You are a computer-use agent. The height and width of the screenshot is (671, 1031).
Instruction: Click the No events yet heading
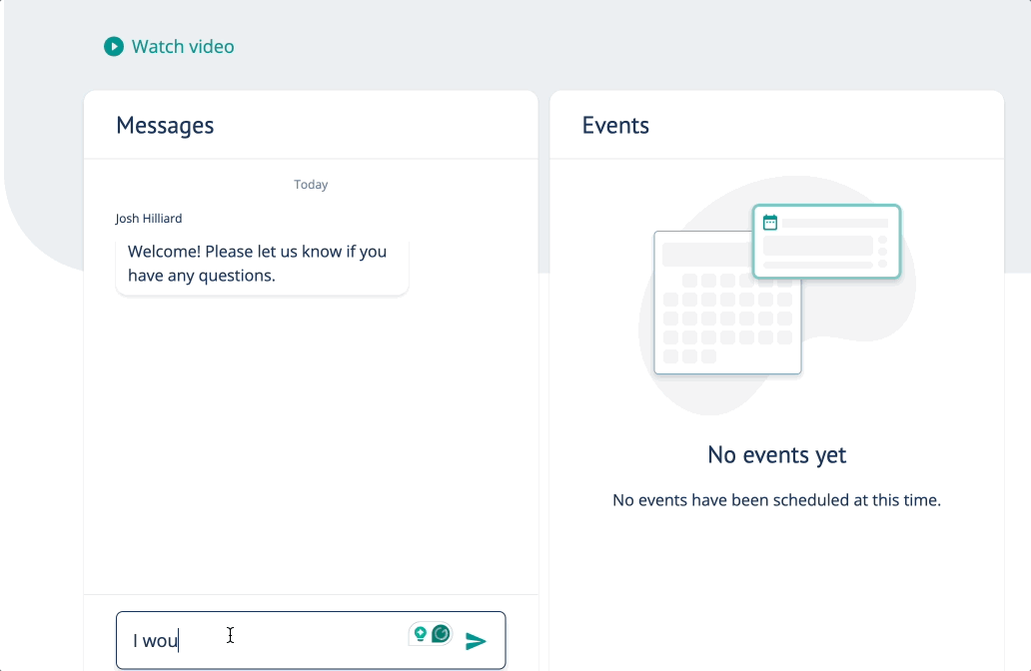coord(776,454)
